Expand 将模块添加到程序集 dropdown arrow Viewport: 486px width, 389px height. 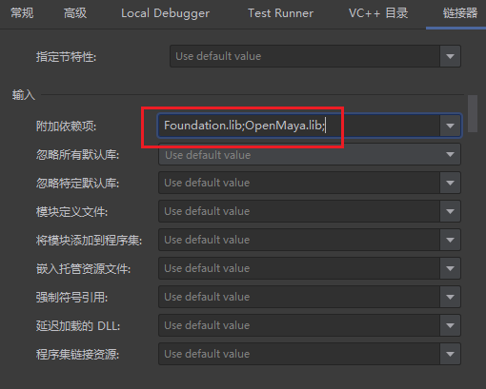[450, 240]
